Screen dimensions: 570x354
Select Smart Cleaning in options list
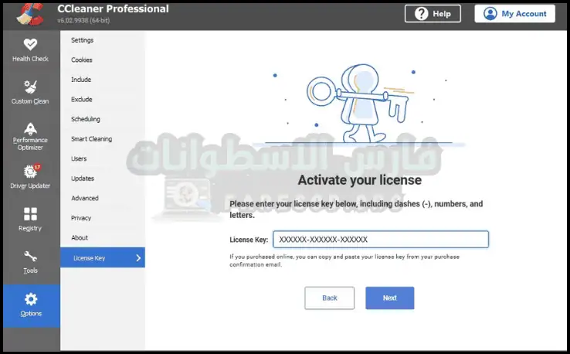click(91, 139)
